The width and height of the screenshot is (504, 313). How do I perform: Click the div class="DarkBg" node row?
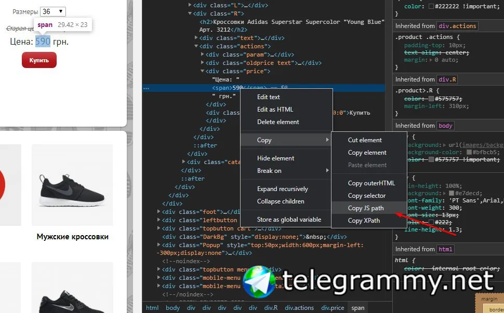[254, 237]
